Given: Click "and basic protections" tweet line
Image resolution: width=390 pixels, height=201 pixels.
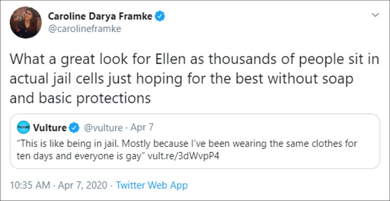Looking at the screenshot, I should click(x=80, y=99).
